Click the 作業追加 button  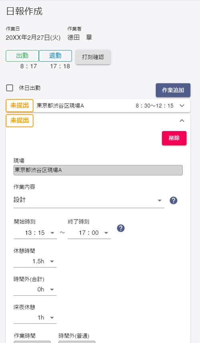(173, 90)
